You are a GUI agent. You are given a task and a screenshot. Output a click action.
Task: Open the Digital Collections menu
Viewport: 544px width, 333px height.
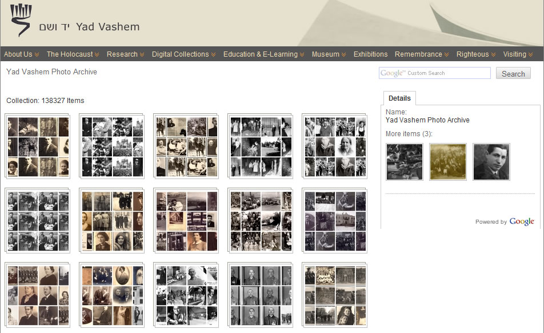point(181,54)
